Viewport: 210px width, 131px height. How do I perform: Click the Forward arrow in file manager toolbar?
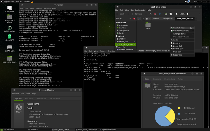pyautogui.click(x=133, y=14)
